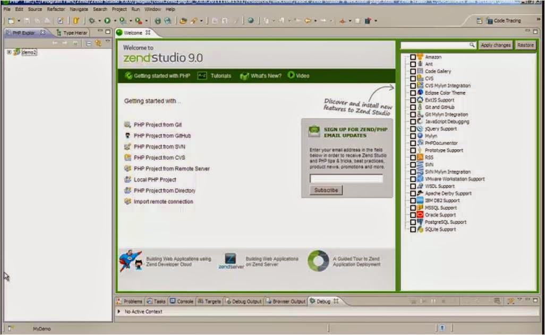Switch to the Type Hierarchy tab
Image resolution: width=545 pixels, height=335 pixels.
(x=72, y=33)
